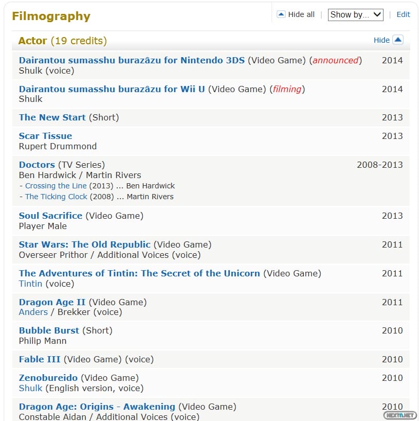Open The Ticking Clock episode

tap(56, 197)
